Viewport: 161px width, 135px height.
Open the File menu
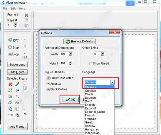tap(5, 9)
